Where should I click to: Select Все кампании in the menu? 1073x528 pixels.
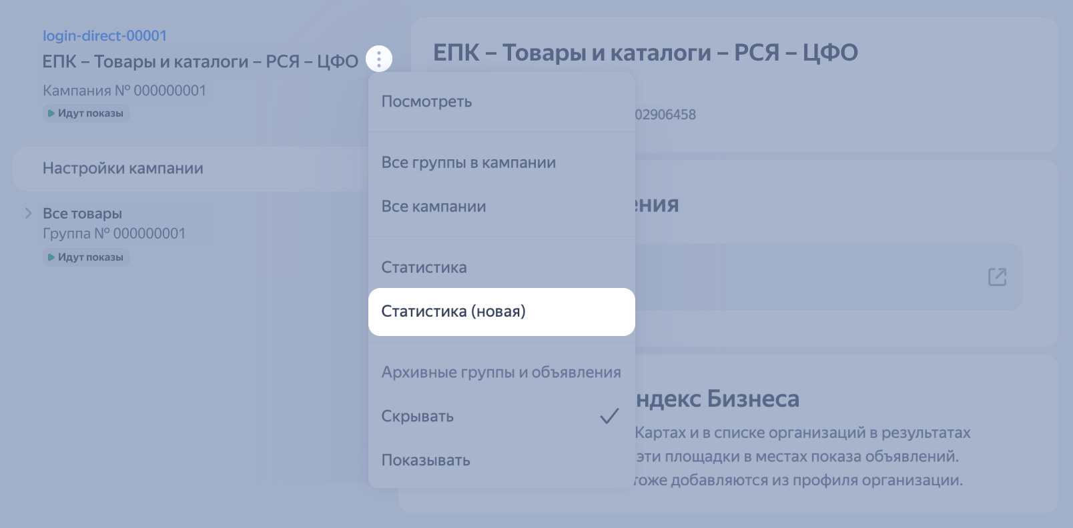(x=433, y=207)
